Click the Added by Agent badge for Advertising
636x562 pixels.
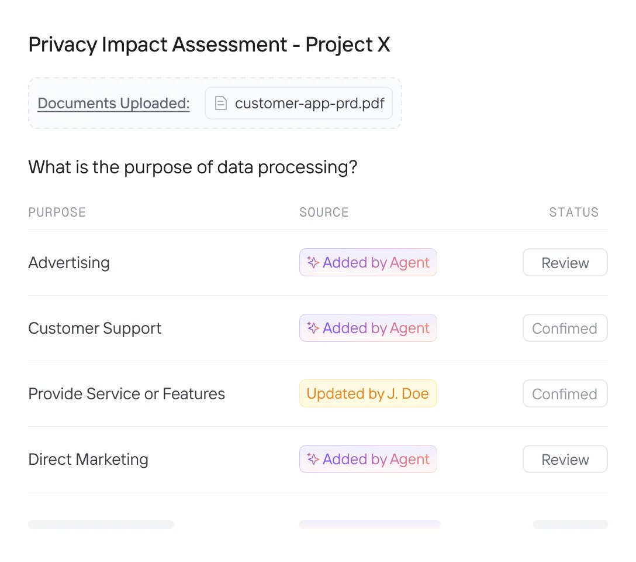pos(368,262)
